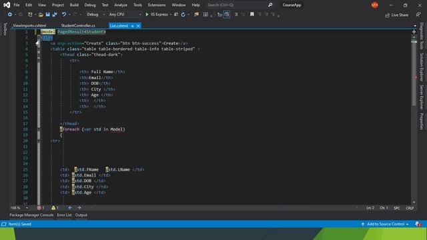The width and height of the screenshot is (427, 240).
Task: Click the highlighted toolbar button next to the bookmark group
Action: click(227, 15)
